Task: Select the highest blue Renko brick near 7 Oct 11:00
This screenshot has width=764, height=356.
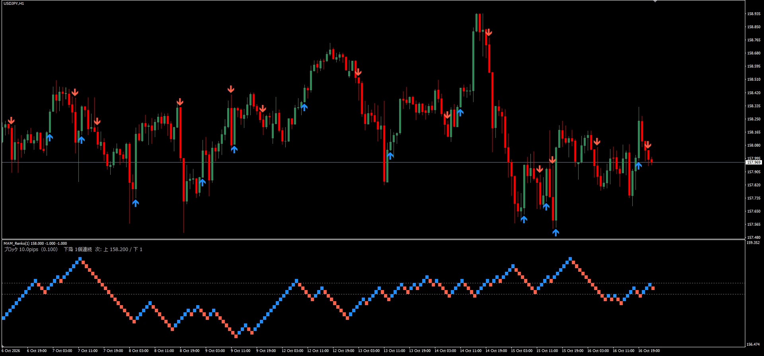Action: (x=80, y=259)
